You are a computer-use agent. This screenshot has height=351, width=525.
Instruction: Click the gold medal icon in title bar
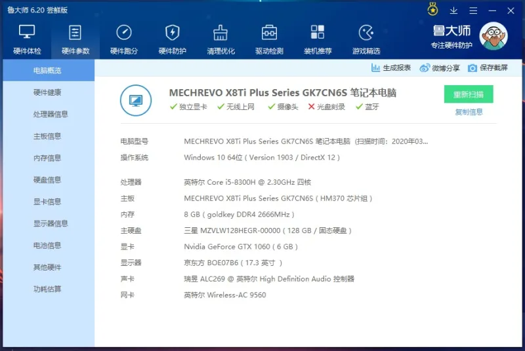[432, 9]
